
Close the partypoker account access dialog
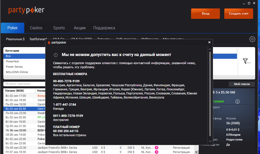209,42
